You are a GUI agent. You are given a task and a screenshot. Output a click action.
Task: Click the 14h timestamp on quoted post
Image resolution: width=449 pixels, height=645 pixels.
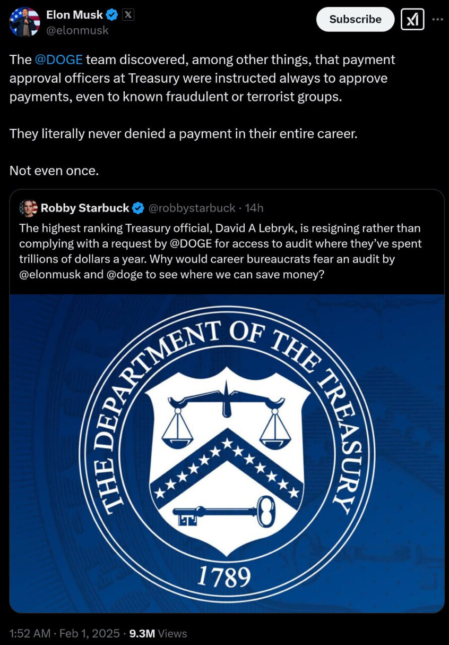click(254, 208)
